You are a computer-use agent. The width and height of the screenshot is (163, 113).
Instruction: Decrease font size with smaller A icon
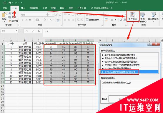pos(60,15)
